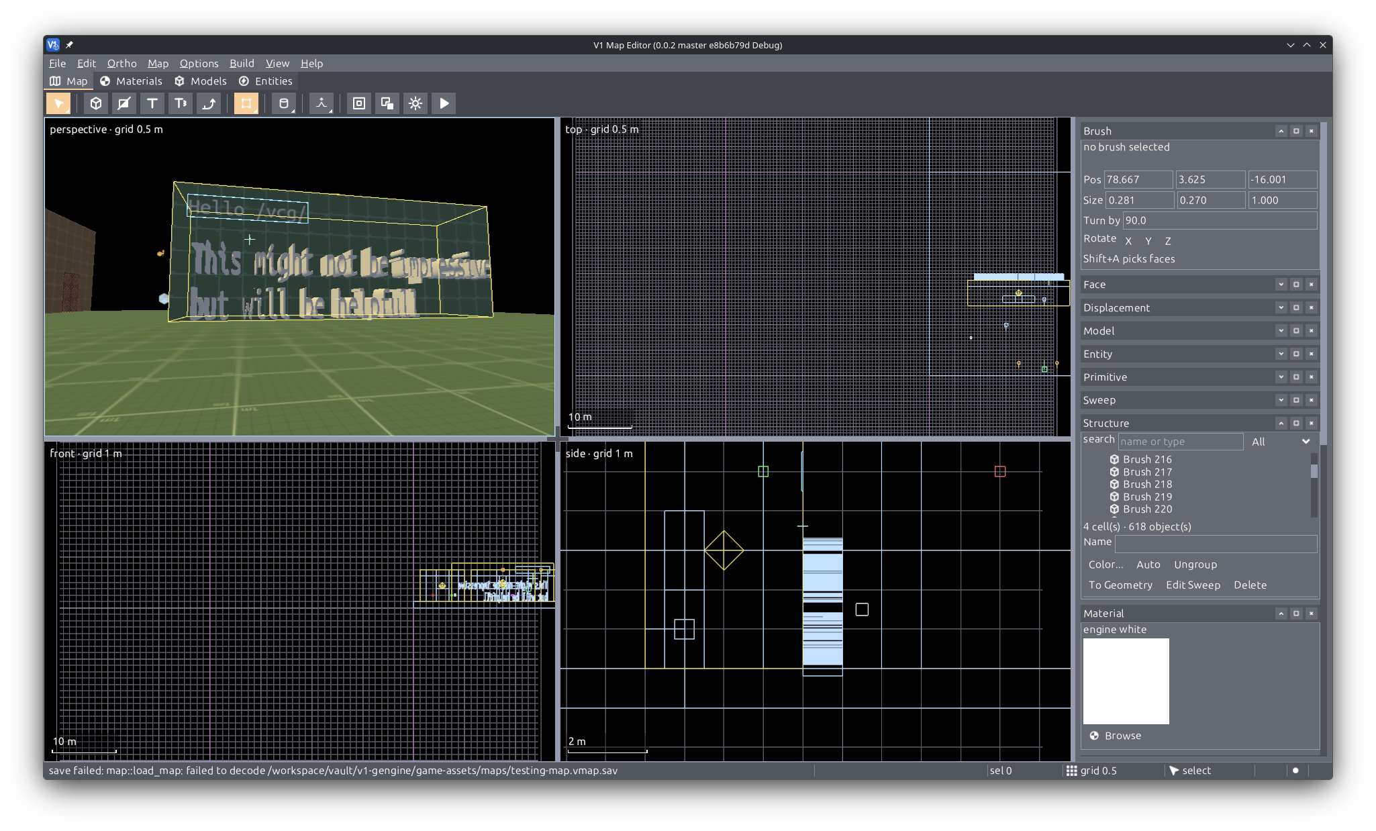This screenshot has height=831, width=1376.
Task: Expand the Primitive panel
Action: point(1281,377)
